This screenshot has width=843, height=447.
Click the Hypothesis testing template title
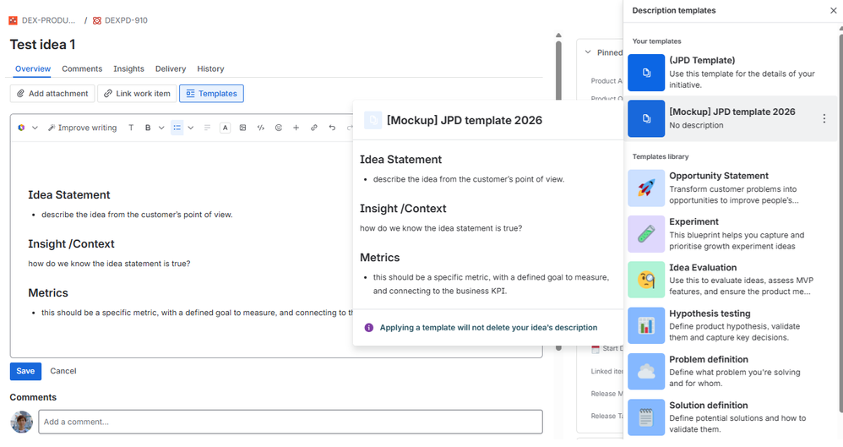point(710,313)
